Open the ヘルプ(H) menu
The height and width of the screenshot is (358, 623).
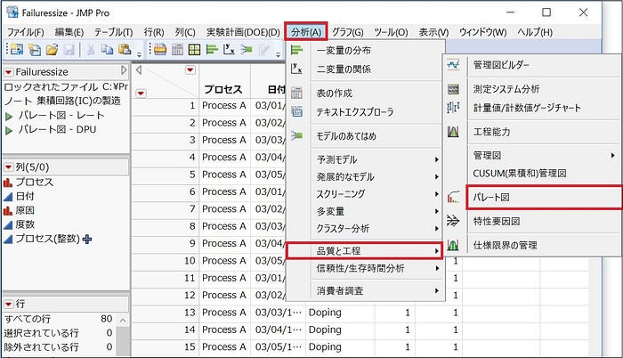(535, 32)
